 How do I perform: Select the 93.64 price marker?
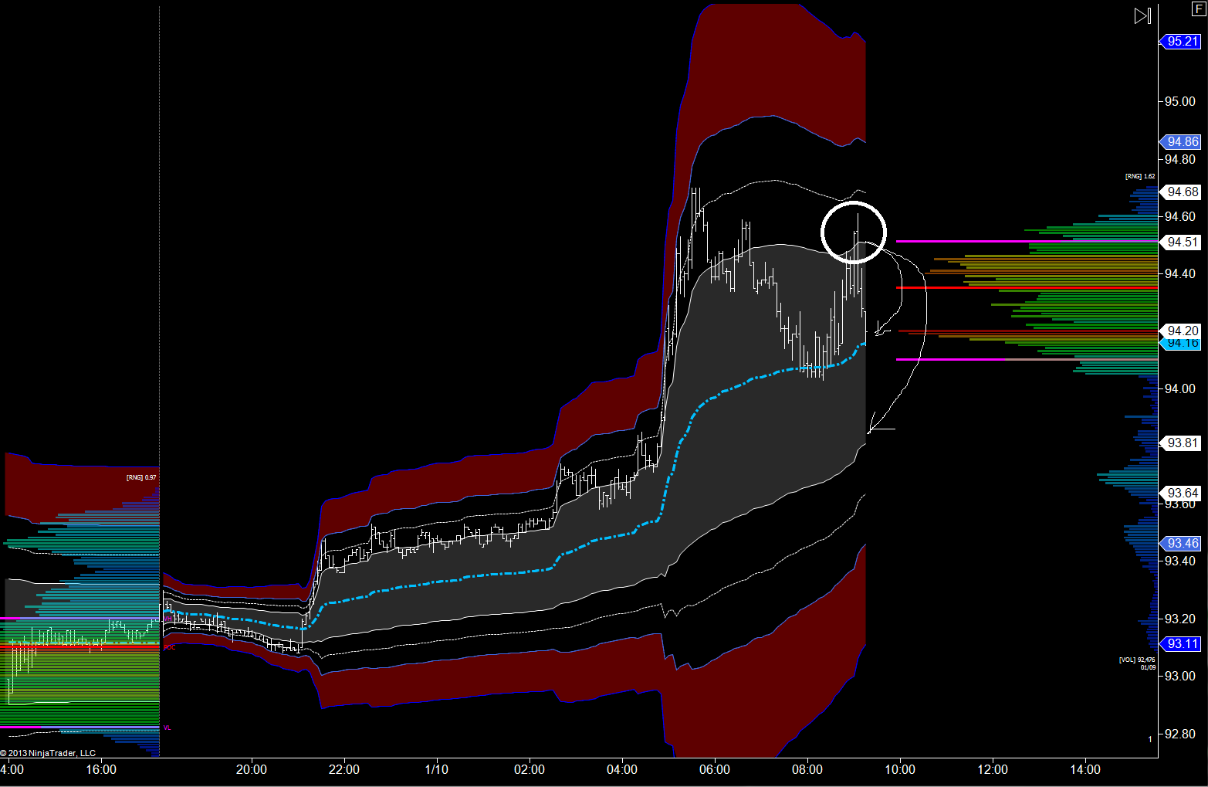(1181, 493)
